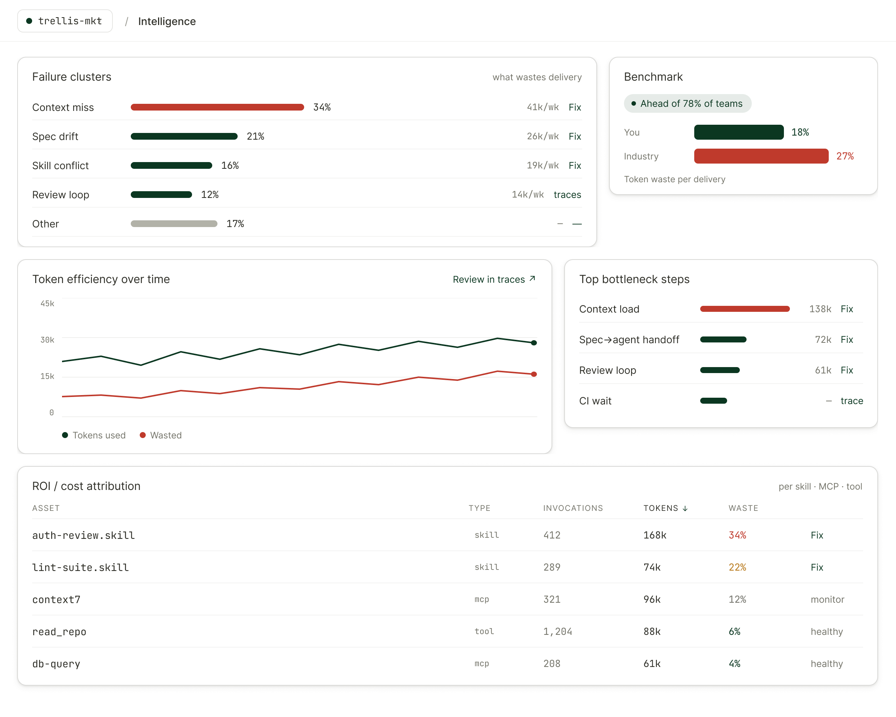Click the 41k/wk value for Context miss

pos(542,107)
